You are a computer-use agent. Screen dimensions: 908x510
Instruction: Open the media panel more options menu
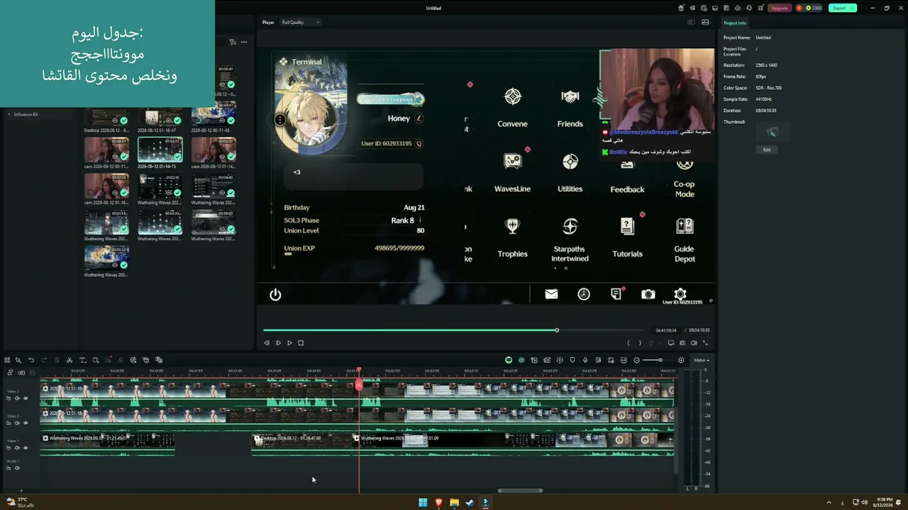click(x=244, y=42)
